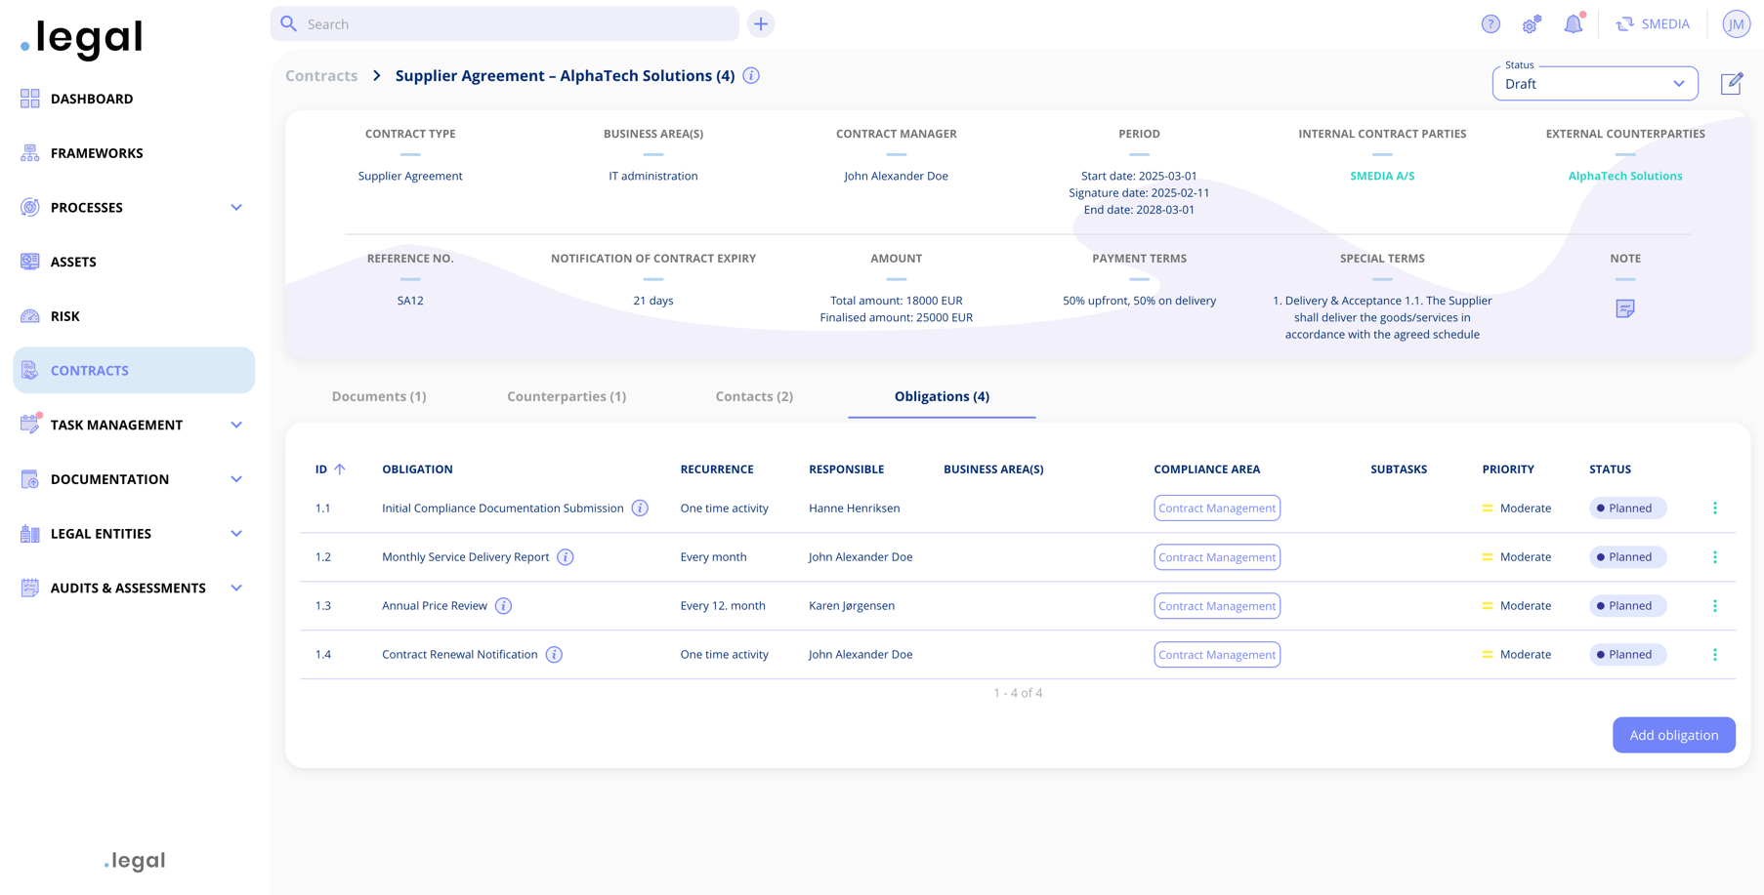Viewport: 1764px width, 895px height.
Task: Open the note icon under NOTE
Action: 1625,308
